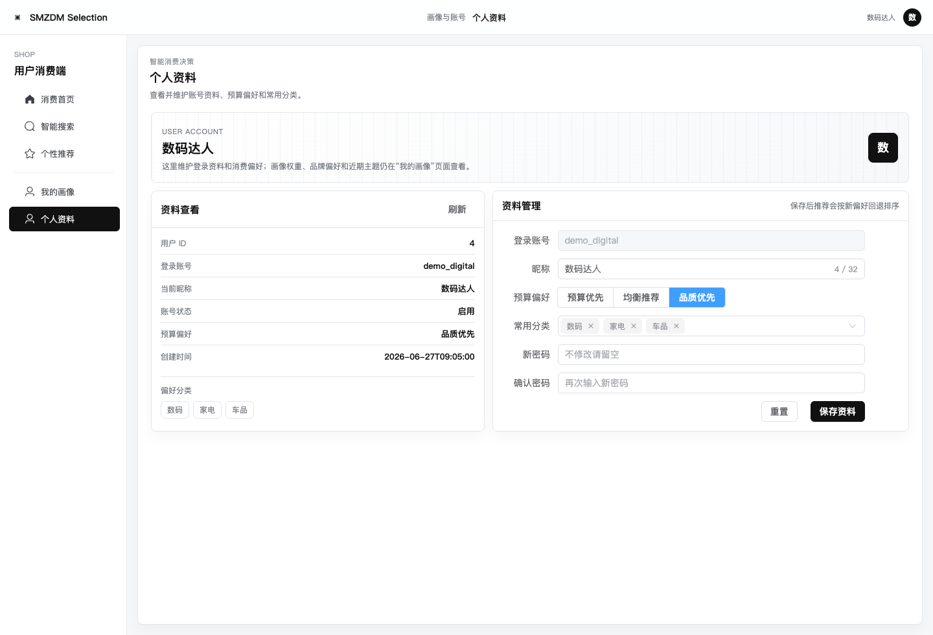Click the 家电 tag under 偏好分类
The width and height of the screenshot is (933, 635).
207,410
